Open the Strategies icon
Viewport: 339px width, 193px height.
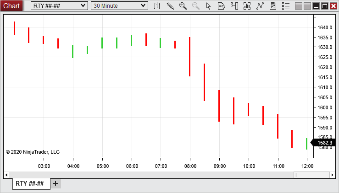pos(273,6)
